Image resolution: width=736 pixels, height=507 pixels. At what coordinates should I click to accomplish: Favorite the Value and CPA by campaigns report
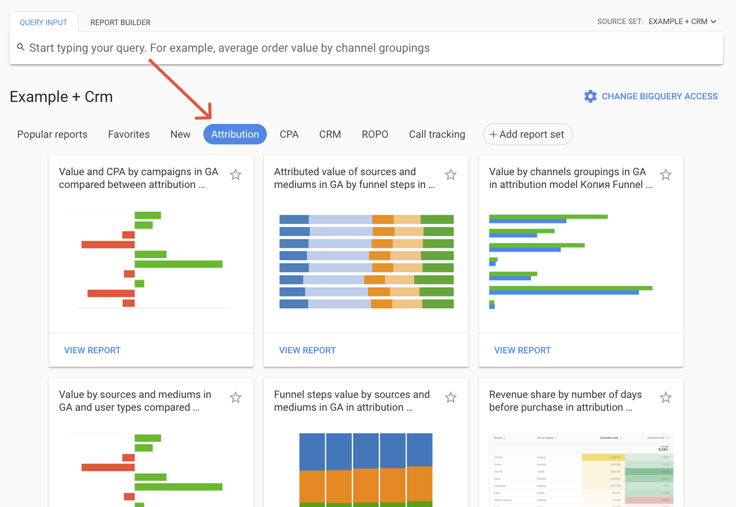coord(236,175)
